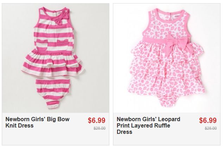Click the Newborn Girls' Big Bow Knit Dress title
The height and width of the screenshot is (149, 223).
click(37, 122)
